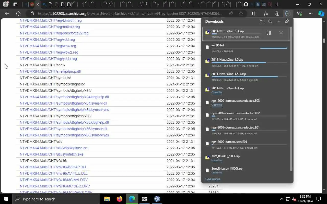327x204 pixels.
Task: Switch to the GitHub tab
Action: tap(246, 4)
